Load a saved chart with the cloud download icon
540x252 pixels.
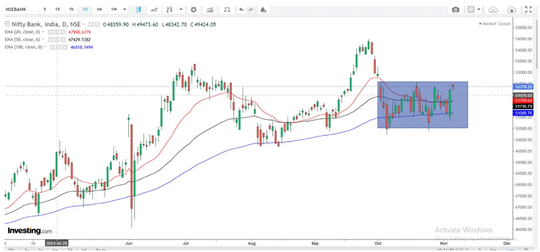coord(493,10)
